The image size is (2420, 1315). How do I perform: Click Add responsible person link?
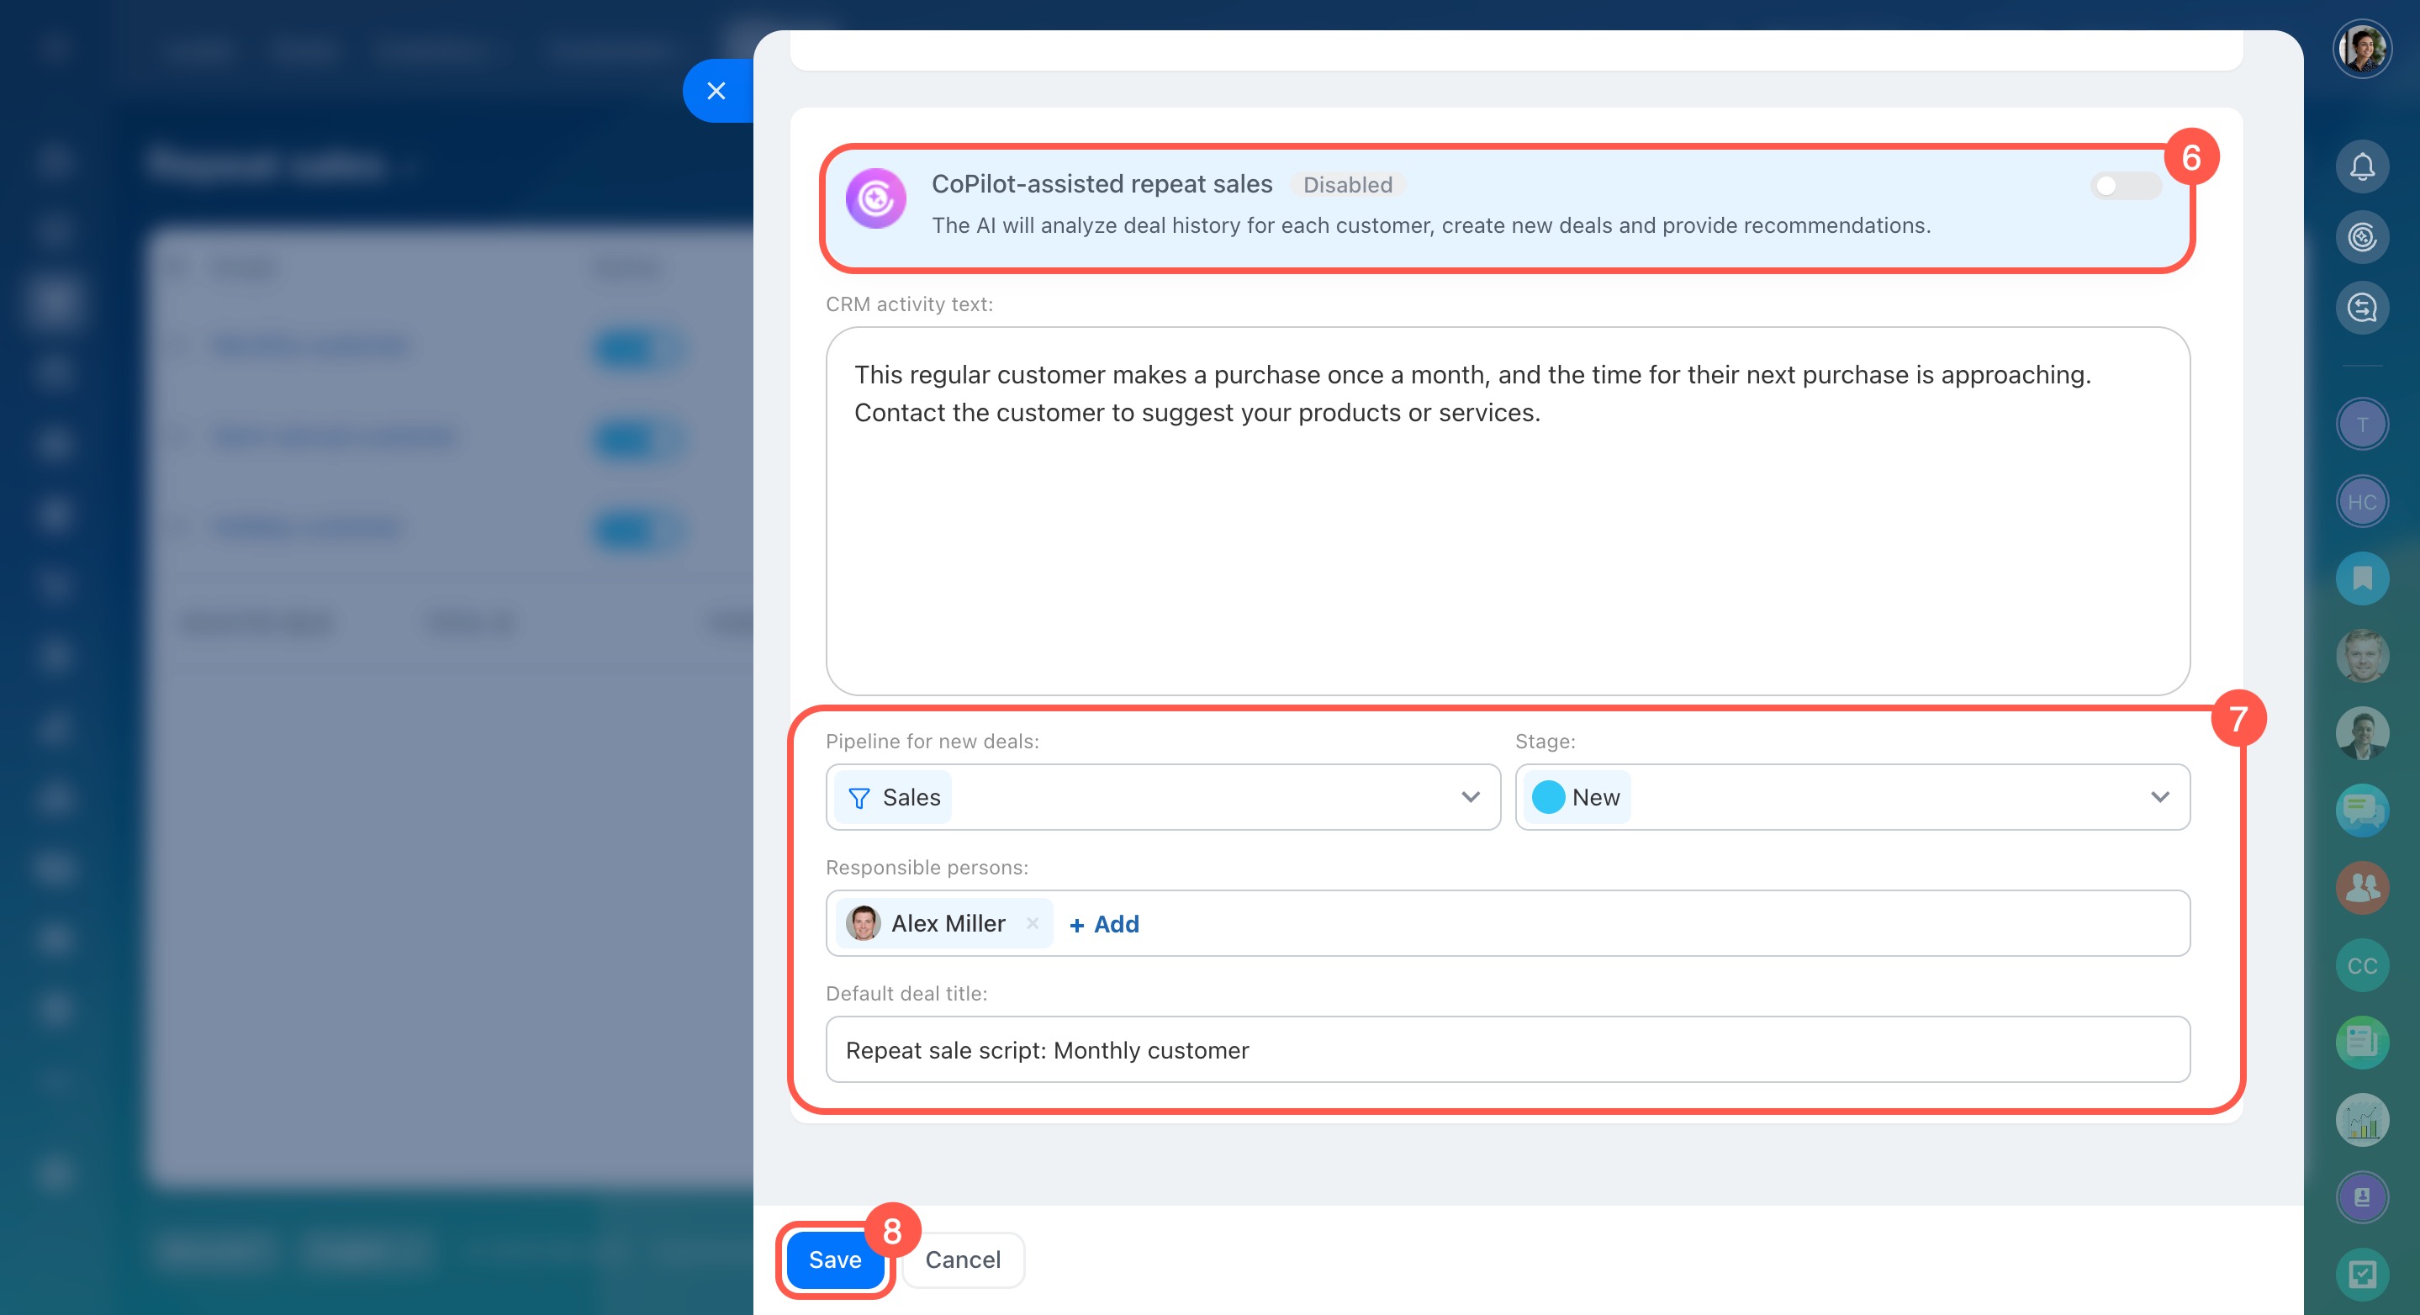1104,923
